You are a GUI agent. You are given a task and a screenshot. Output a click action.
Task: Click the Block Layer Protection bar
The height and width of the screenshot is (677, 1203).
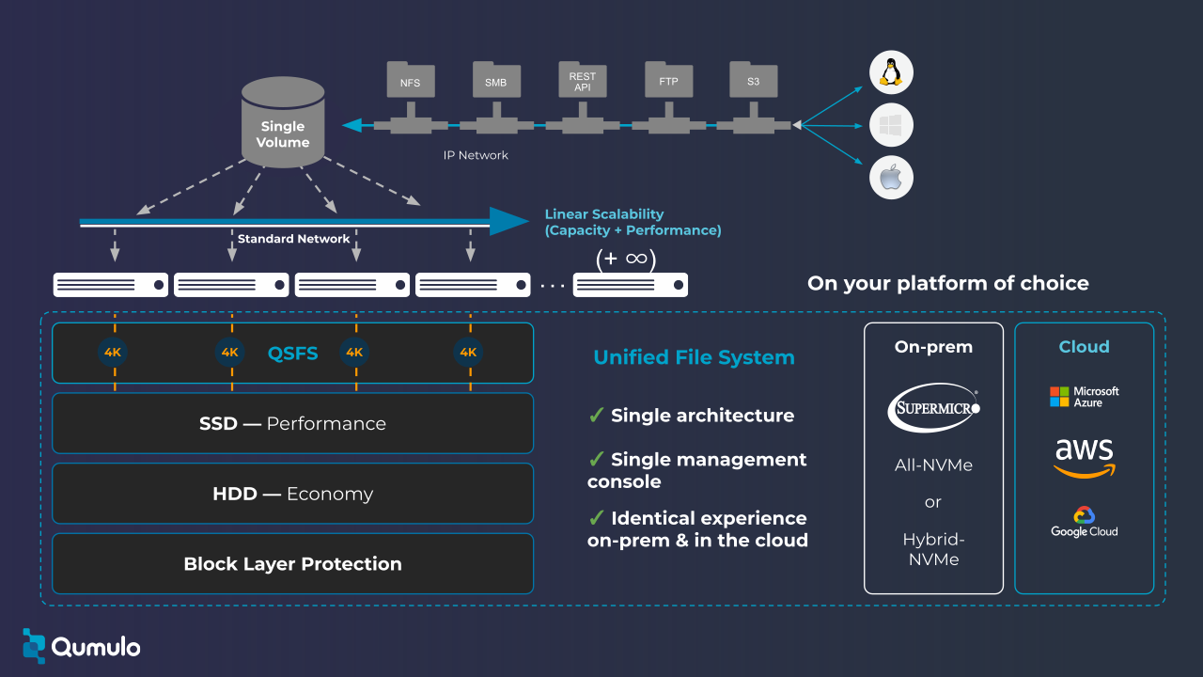[x=292, y=563]
